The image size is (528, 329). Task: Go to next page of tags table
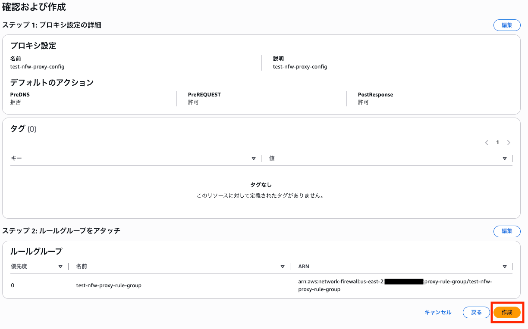pyautogui.click(x=509, y=143)
